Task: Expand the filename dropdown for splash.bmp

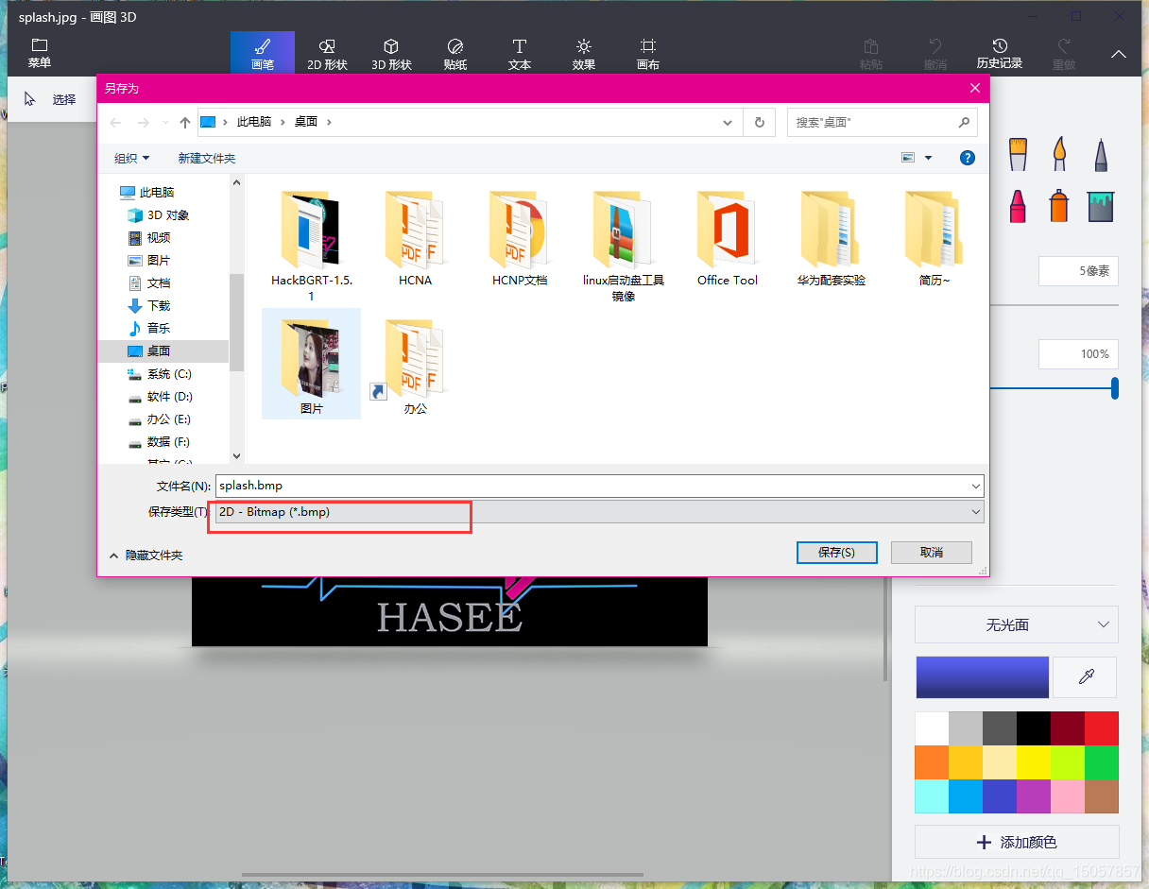Action: [974, 485]
